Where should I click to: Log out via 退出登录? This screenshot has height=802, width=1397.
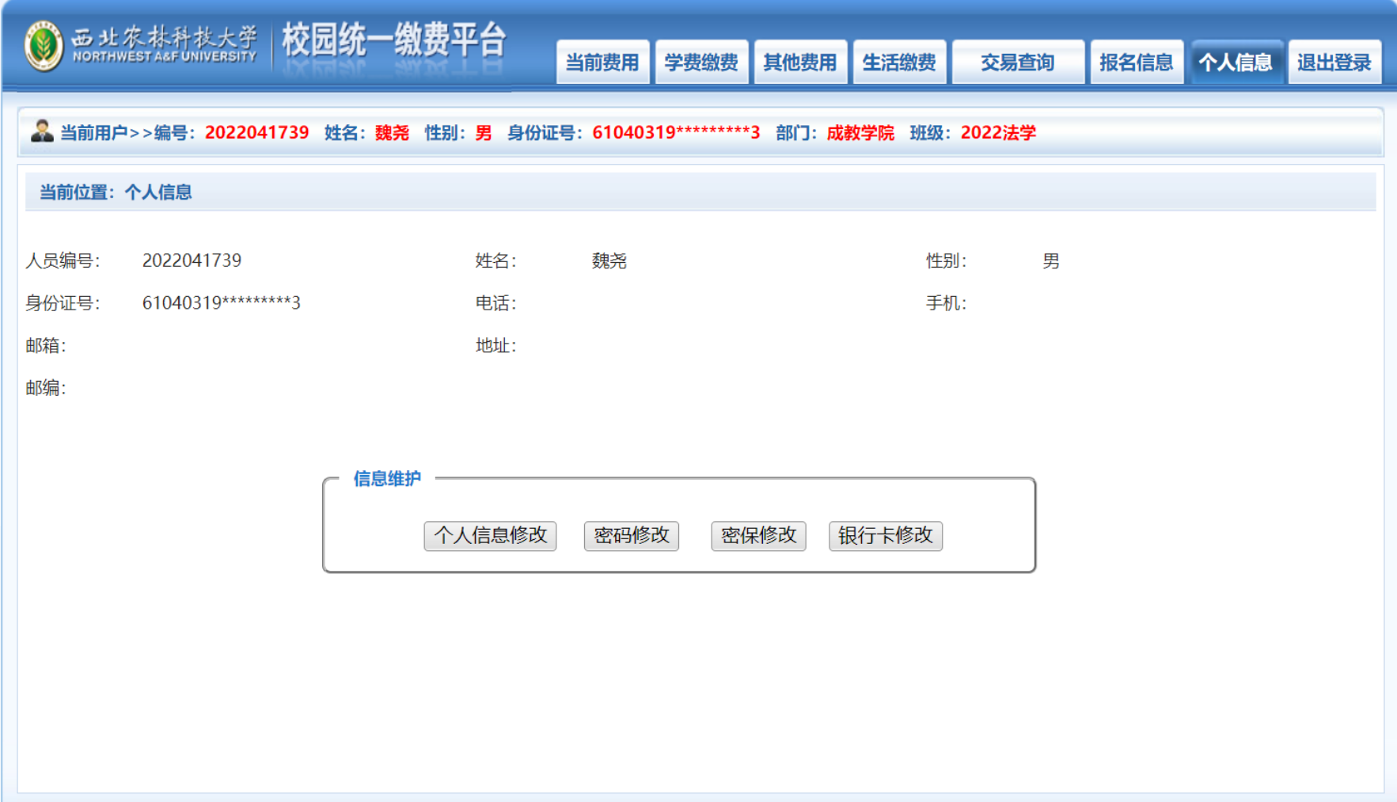pos(1334,62)
